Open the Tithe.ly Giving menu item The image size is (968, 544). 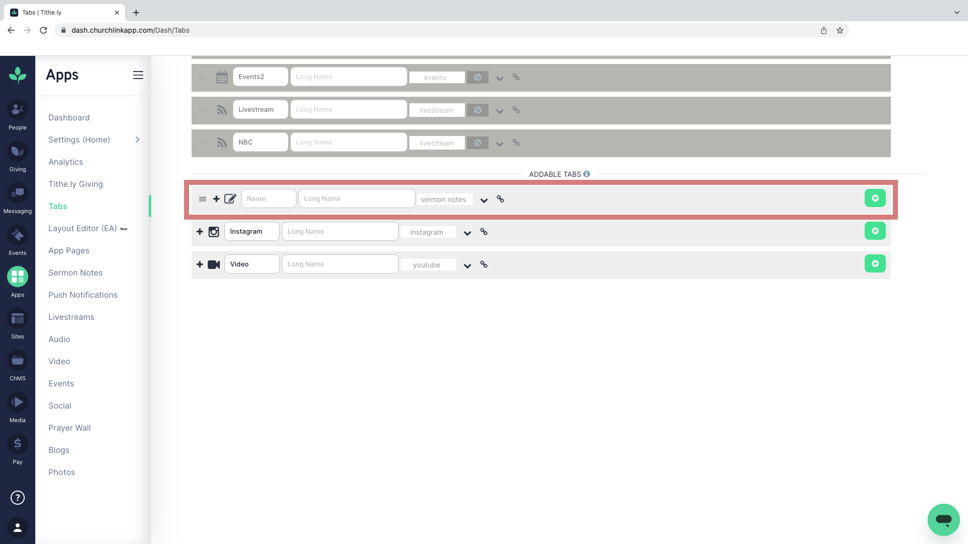coord(76,184)
